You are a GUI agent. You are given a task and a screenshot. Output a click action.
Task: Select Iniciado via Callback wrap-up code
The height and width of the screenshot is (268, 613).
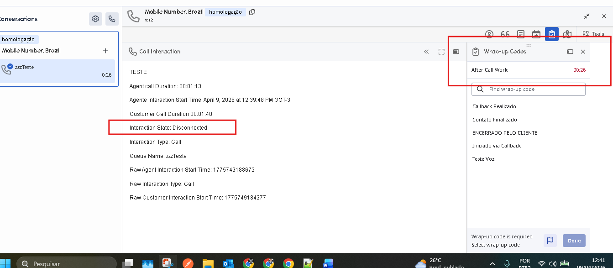(497, 146)
